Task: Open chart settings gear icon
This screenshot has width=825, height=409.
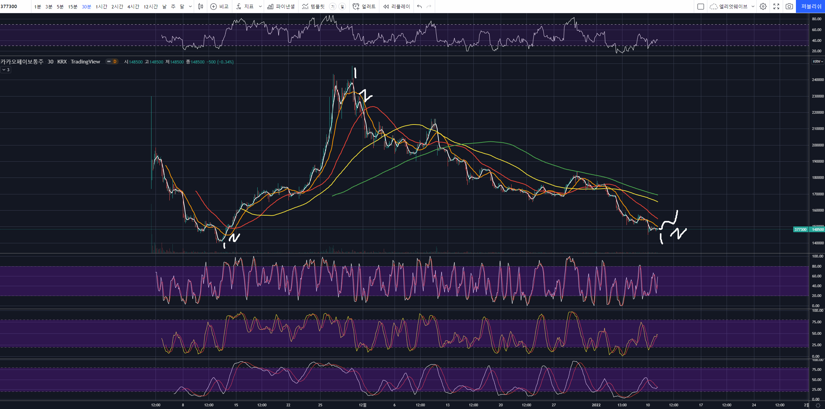Action: click(763, 6)
